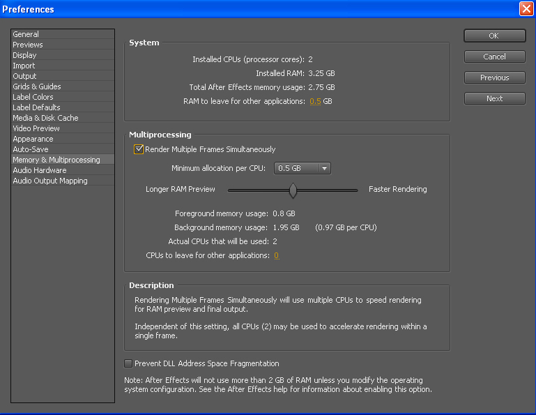536x415 pixels.
Task: Select Label Colors category
Action: pyautogui.click(x=63, y=97)
